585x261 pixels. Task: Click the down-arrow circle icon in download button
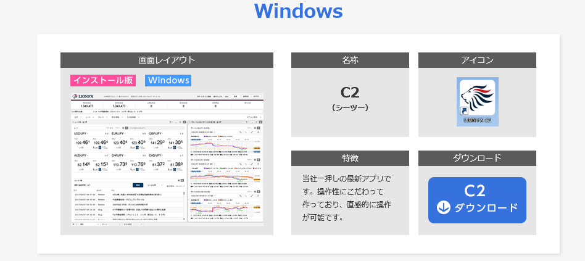point(443,207)
